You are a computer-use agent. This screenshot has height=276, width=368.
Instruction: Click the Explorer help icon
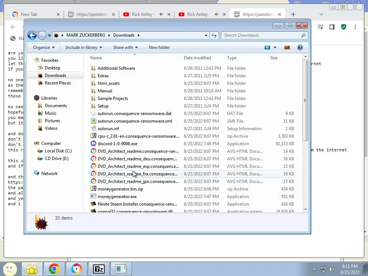pos(300,47)
